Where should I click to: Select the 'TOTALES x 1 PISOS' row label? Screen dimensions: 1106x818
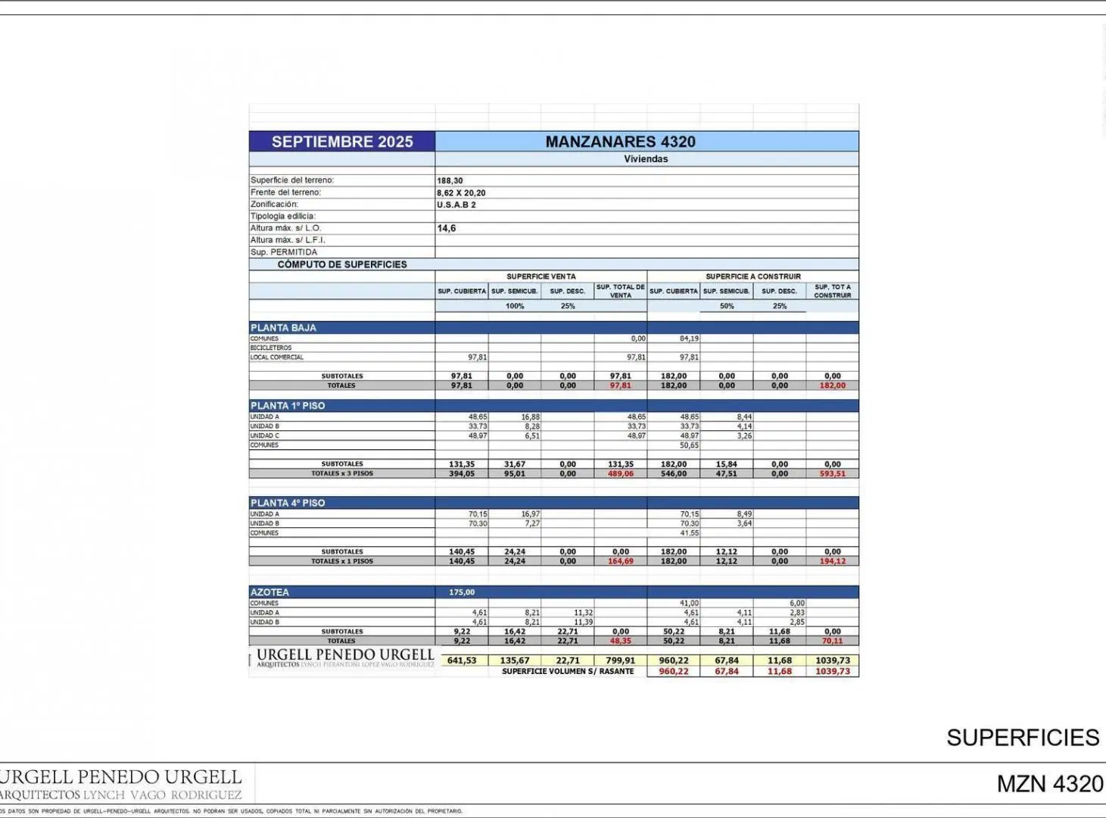(x=342, y=561)
